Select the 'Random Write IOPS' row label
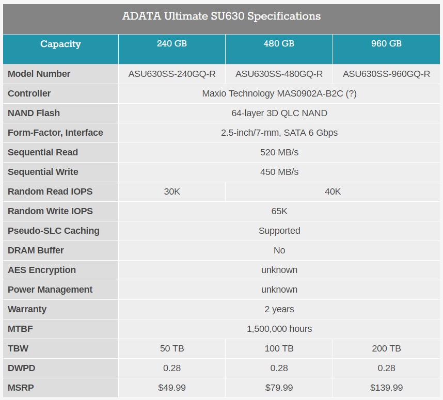 pyautogui.click(x=50, y=211)
